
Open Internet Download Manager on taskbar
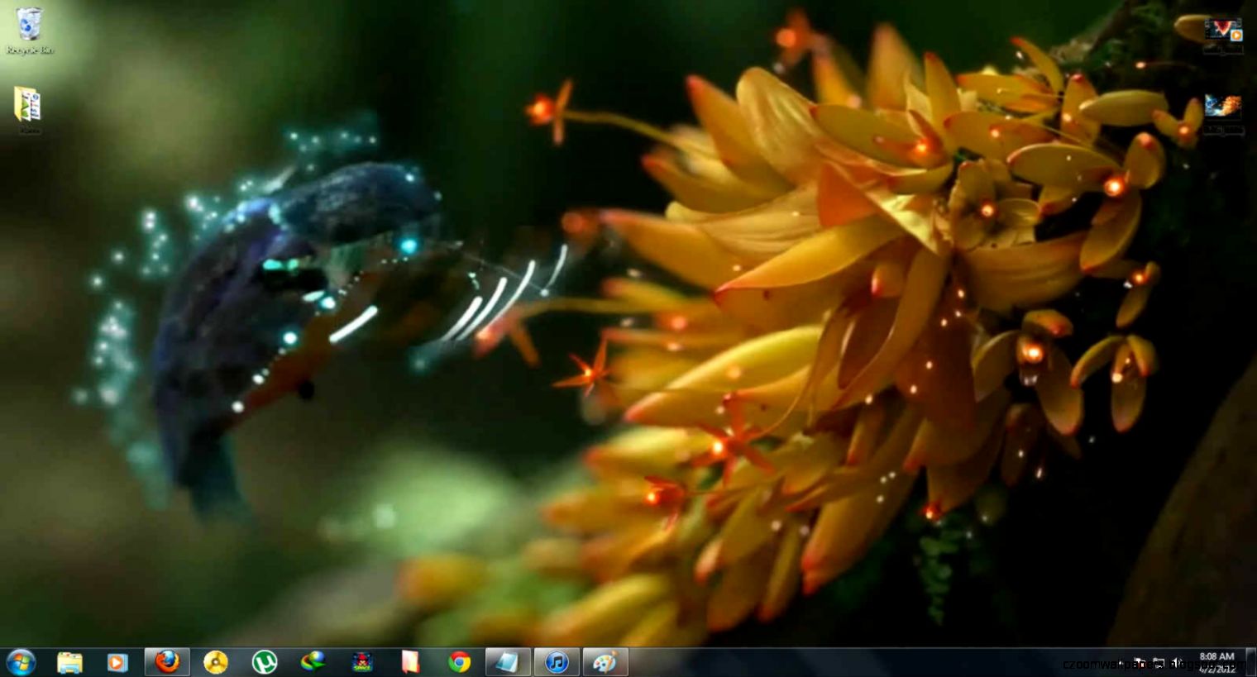coord(313,662)
